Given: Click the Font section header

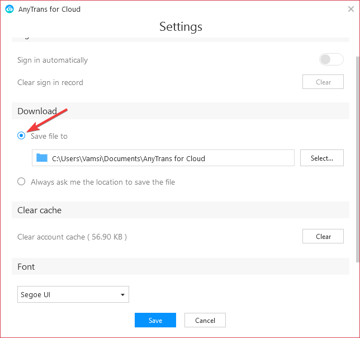Looking at the screenshot, I should 181,266.
